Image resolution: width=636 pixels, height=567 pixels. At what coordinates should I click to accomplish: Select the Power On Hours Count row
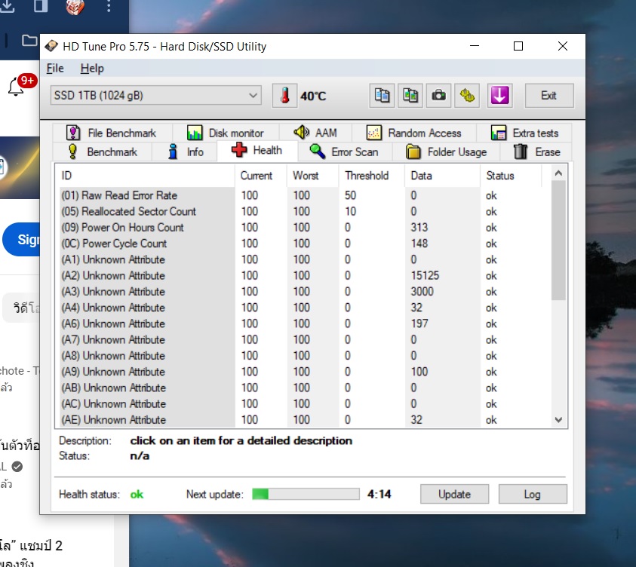pos(132,227)
